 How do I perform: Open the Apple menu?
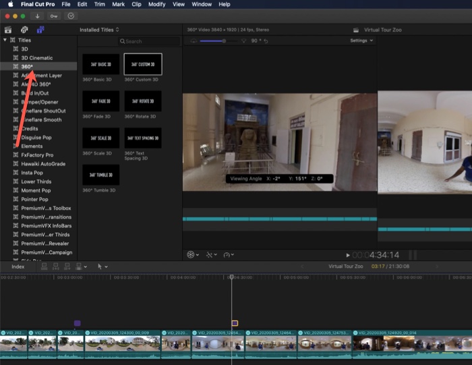[11, 4]
